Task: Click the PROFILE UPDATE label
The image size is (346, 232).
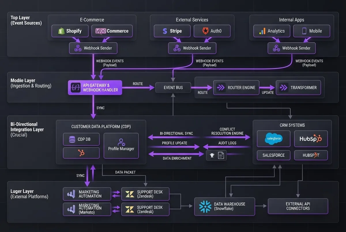Action: (x=174, y=143)
